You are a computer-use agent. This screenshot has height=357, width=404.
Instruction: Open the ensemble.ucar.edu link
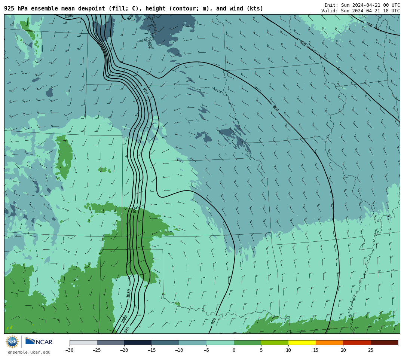[x=29, y=352]
